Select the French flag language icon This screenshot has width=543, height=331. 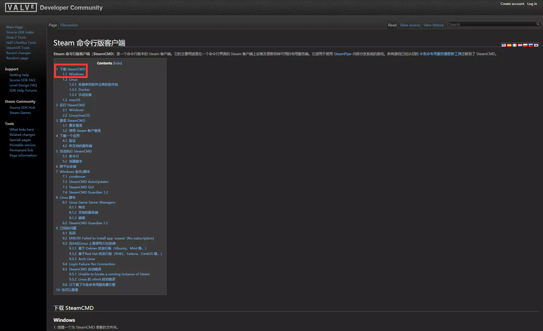point(515,45)
